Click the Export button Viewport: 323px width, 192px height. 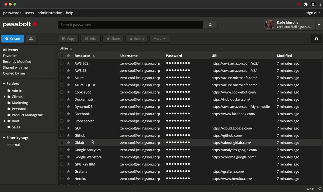coord(136,39)
